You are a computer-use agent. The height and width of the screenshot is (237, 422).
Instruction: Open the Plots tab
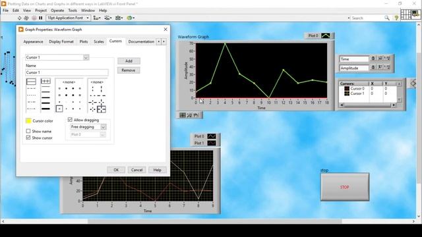click(84, 41)
